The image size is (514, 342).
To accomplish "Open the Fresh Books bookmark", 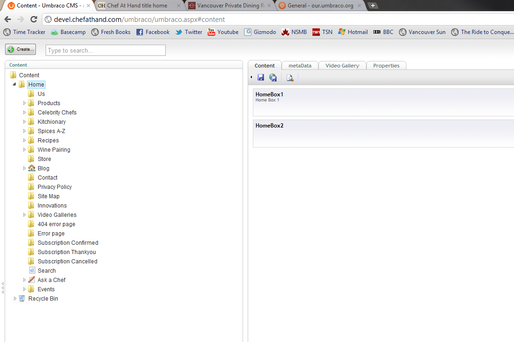I will click(111, 32).
